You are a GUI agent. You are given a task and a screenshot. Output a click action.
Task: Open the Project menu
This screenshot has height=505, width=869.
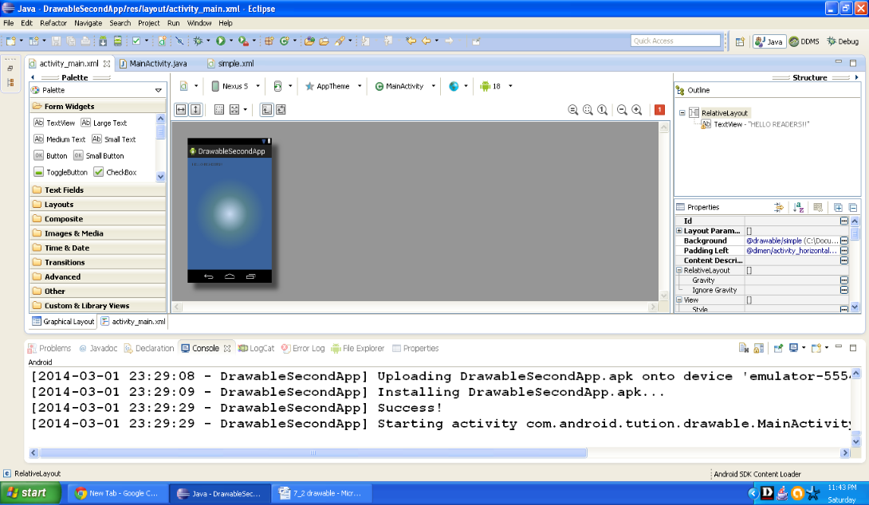click(148, 23)
